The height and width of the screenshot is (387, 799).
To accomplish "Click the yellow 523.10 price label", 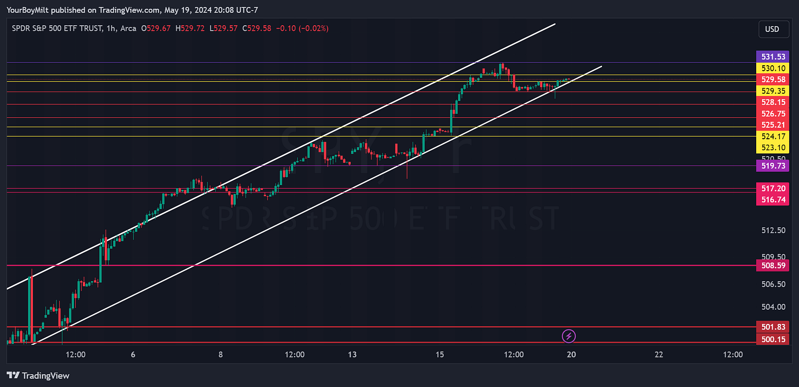I will coord(773,147).
